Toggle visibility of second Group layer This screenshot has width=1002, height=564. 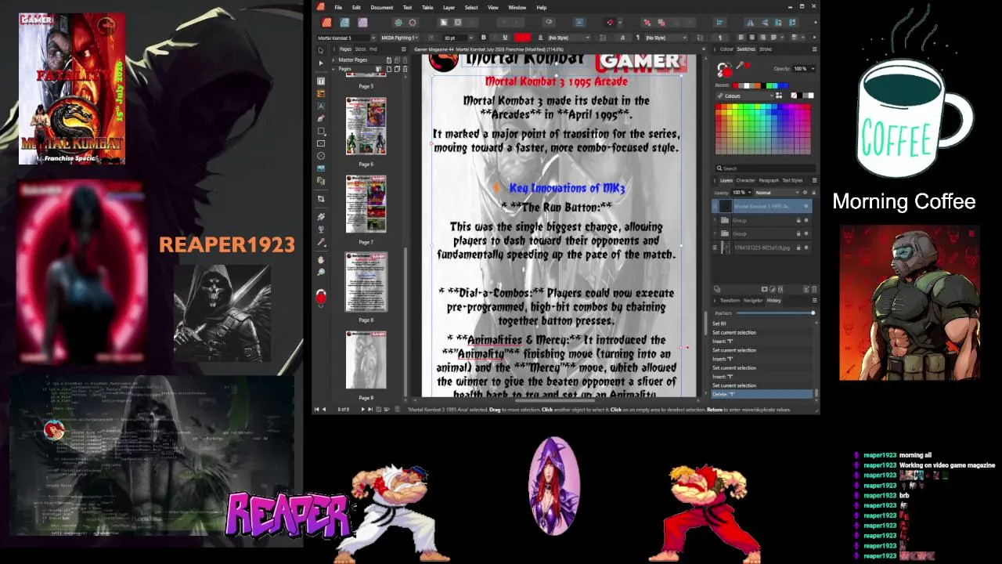806,233
